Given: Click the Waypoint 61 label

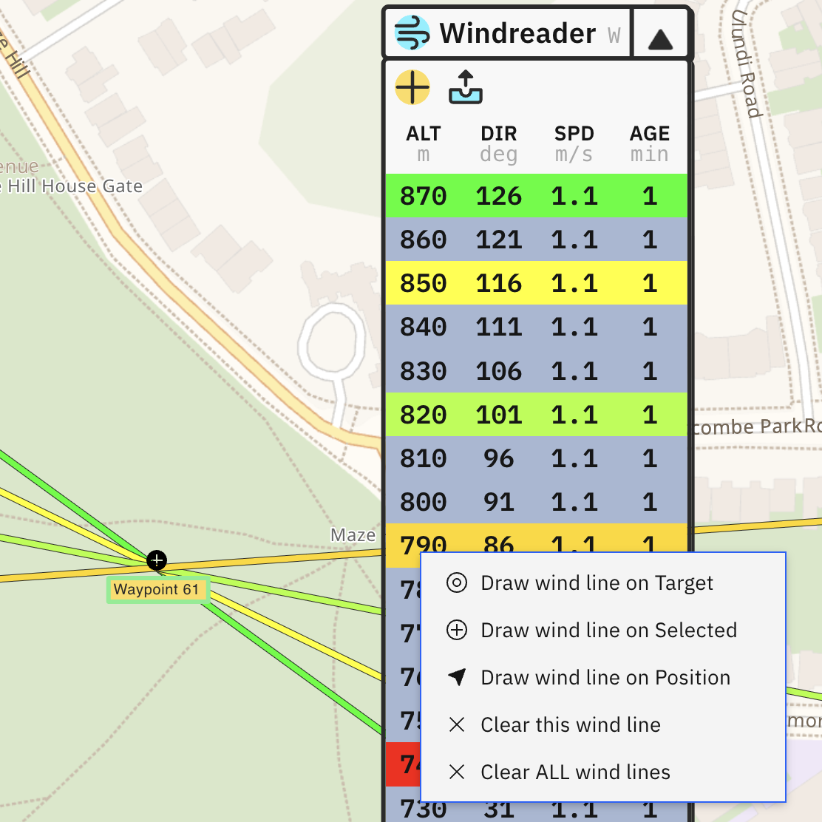Looking at the screenshot, I should 157,590.
